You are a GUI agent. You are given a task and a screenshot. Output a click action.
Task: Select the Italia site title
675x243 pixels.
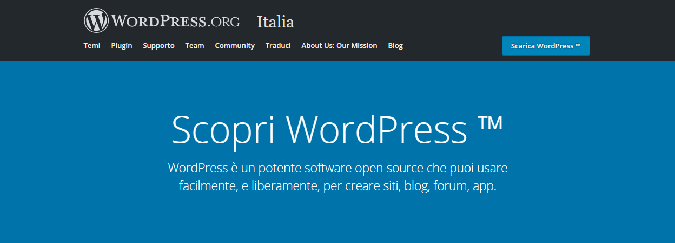275,22
